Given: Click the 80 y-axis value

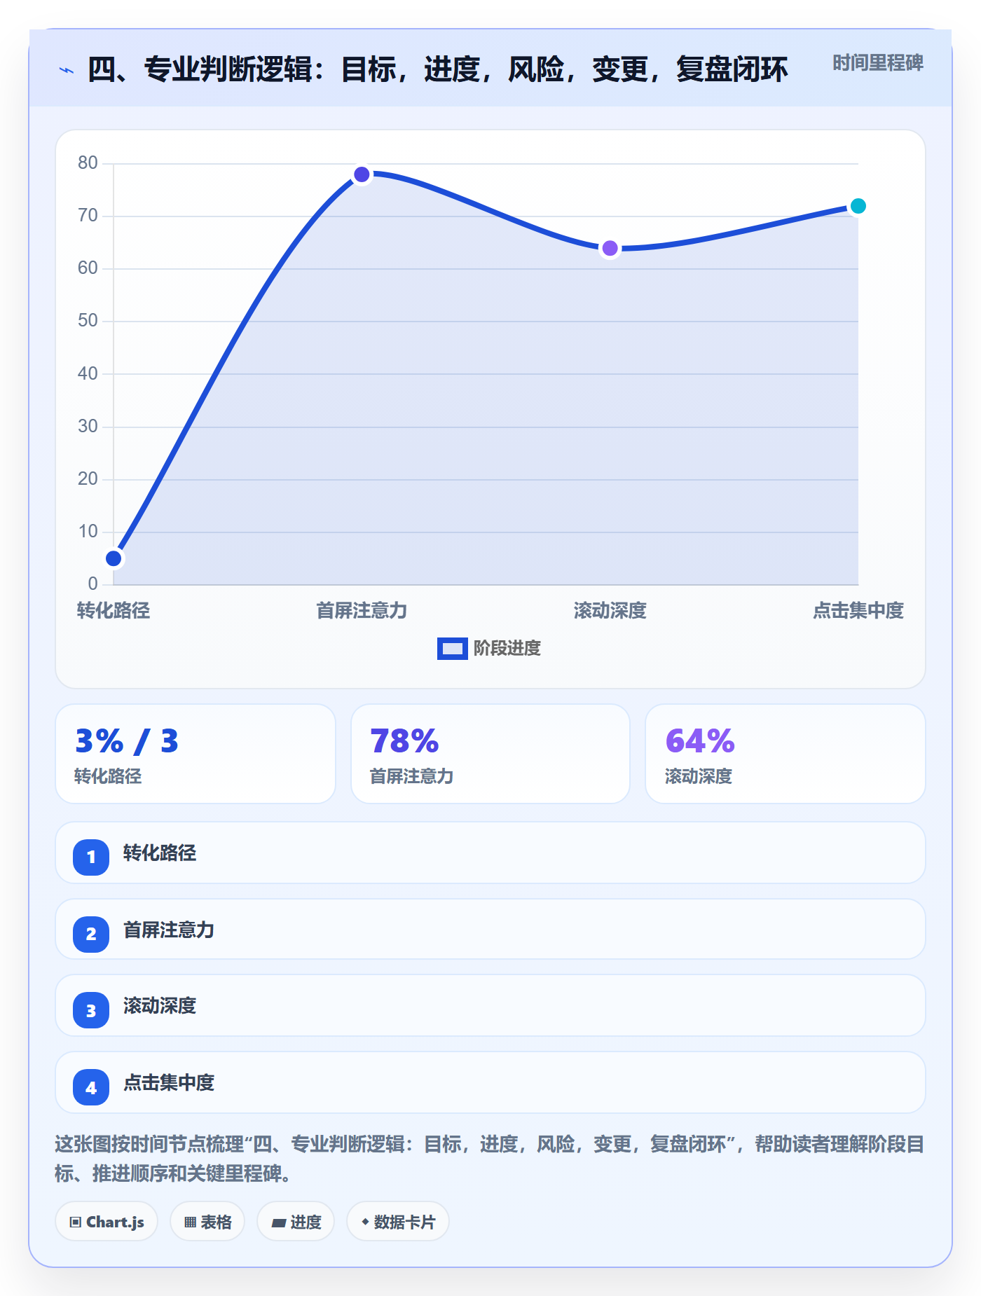Looking at the screenshot, I should (88, 163).
